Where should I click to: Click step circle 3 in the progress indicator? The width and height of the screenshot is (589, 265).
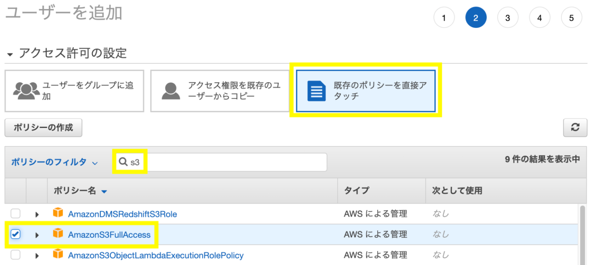508,17
